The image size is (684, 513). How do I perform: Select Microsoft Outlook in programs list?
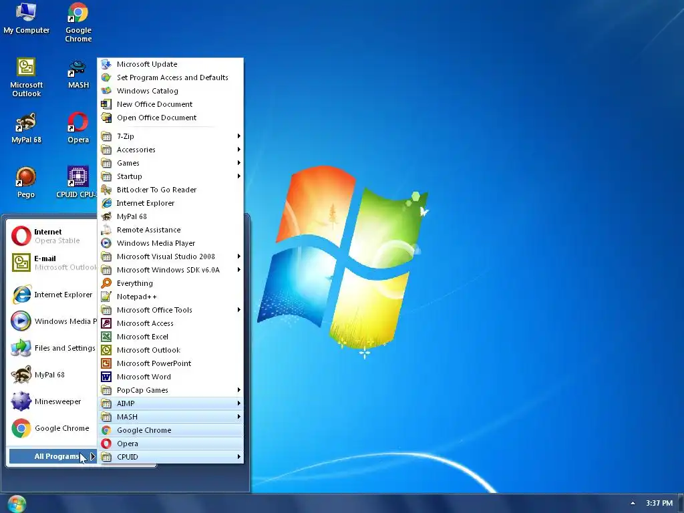(x=170, y=350)
